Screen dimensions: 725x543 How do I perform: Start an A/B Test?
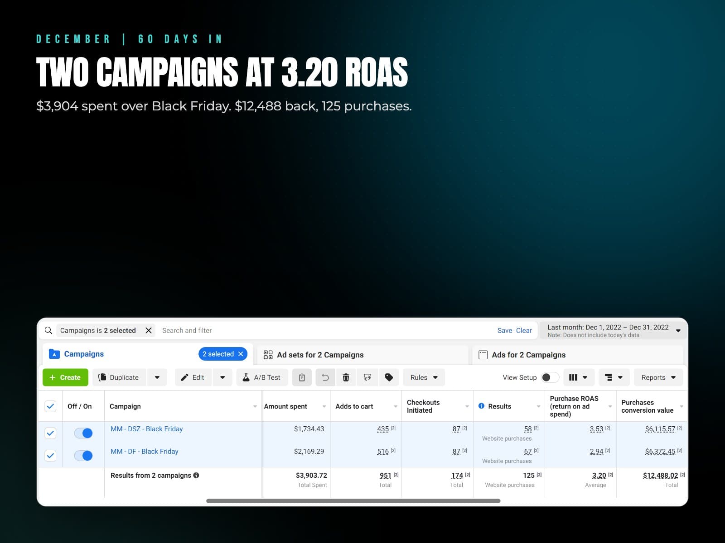pyautogui.click(x=262, y=377)
